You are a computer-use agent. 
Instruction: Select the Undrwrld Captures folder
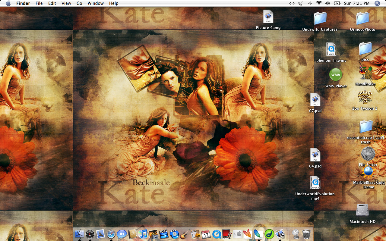pyautogui.click(x=320, y=19)
